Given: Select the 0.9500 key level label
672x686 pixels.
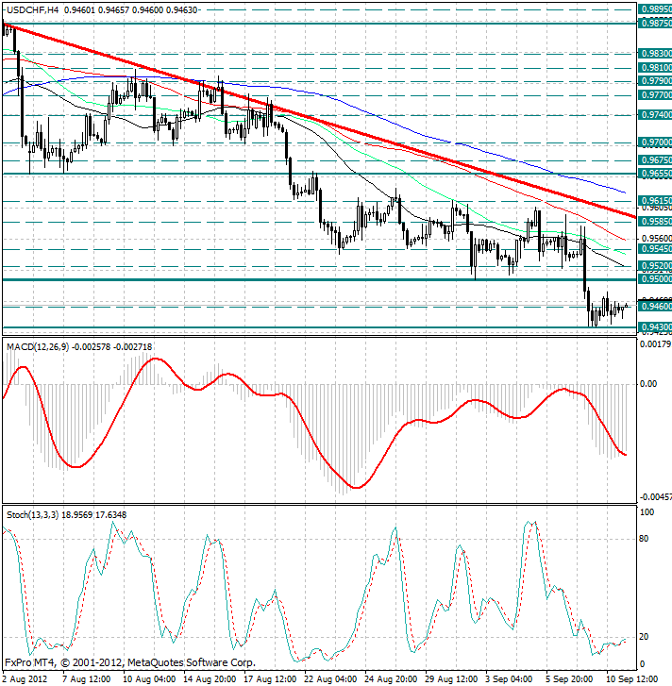Looking at the screenshot, I should tap(654, 279).
